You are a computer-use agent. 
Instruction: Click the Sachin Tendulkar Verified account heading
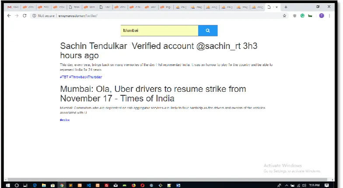[x=158, y=51]
